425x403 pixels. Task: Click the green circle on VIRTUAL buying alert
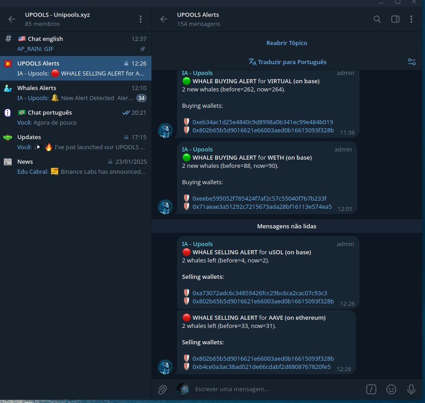tap(187, 81)
